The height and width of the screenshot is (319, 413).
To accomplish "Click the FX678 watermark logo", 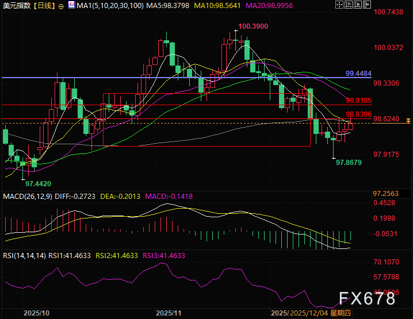I will click(x=367, y=298).
